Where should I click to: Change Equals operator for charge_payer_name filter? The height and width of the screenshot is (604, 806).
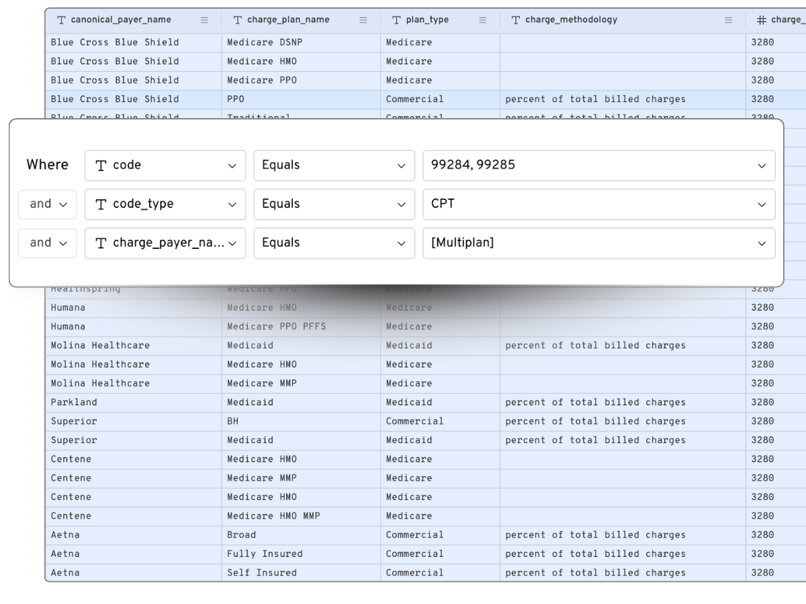click(x=334, y=243)
